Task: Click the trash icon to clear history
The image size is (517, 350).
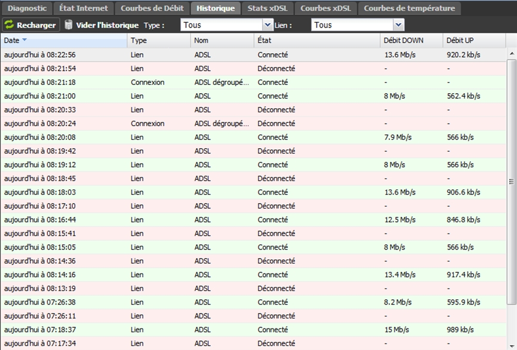Action: (x=69, y=25)
